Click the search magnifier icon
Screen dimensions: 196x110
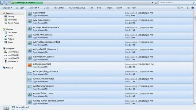click(x=194, y=2)
